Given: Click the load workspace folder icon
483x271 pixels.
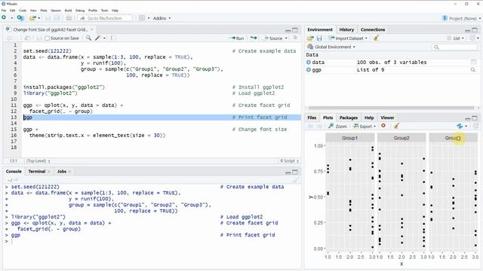Looking at the screenshot, I should [310, 38].
